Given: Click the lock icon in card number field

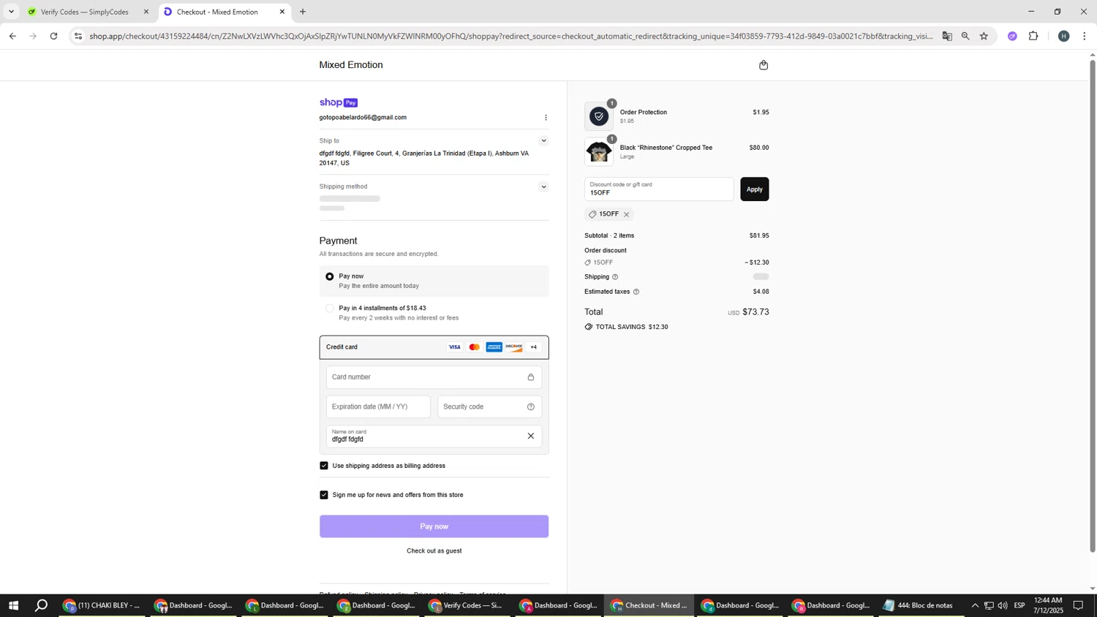Looking at the screenshot, I should [x=531, y=377].
